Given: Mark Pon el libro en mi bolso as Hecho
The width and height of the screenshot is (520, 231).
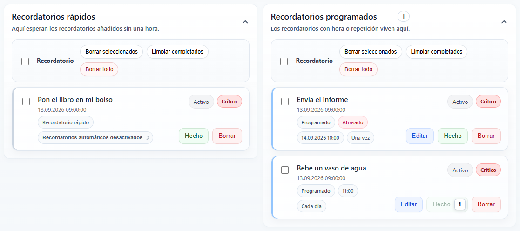Looking at the screenshot, I should [194, 136].
